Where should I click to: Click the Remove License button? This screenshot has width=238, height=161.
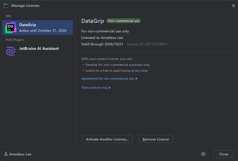156,139
